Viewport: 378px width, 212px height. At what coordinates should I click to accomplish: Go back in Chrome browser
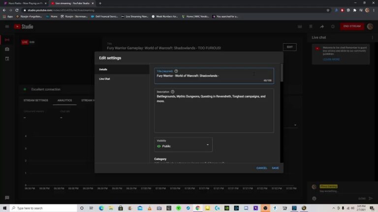click(4, 10)
